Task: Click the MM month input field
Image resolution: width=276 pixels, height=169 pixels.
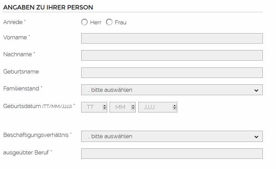Action: (122, 107)
